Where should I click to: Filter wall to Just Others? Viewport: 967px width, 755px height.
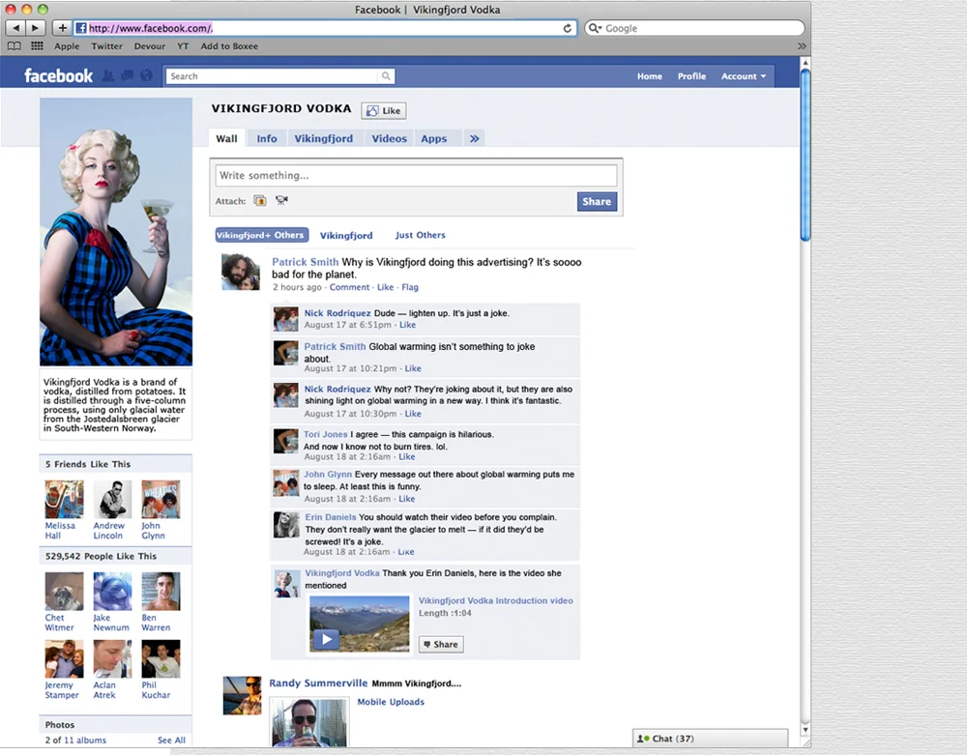click(420, 235)
